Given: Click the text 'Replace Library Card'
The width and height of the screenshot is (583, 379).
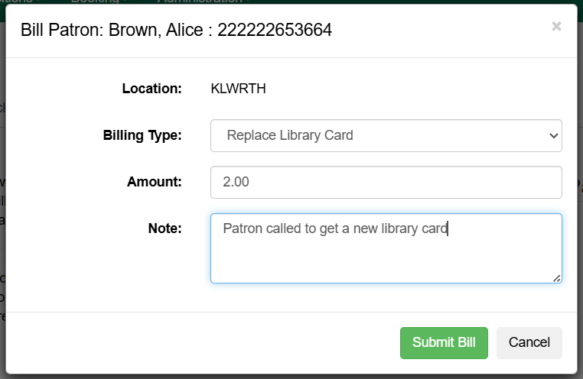Looking at the screenshot, I should coord(290,135).
